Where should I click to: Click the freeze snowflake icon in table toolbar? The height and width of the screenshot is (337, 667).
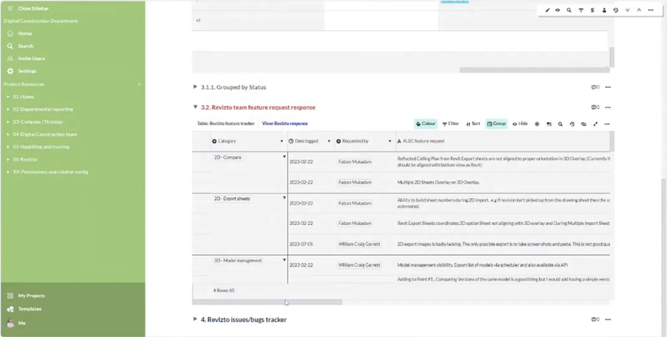pyautogui.click(x=537, y=124)
